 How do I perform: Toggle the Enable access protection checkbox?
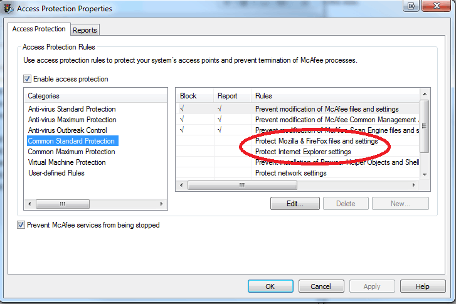tap(27, 79)
